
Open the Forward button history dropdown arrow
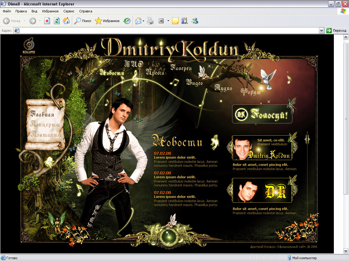click(40, 21)
